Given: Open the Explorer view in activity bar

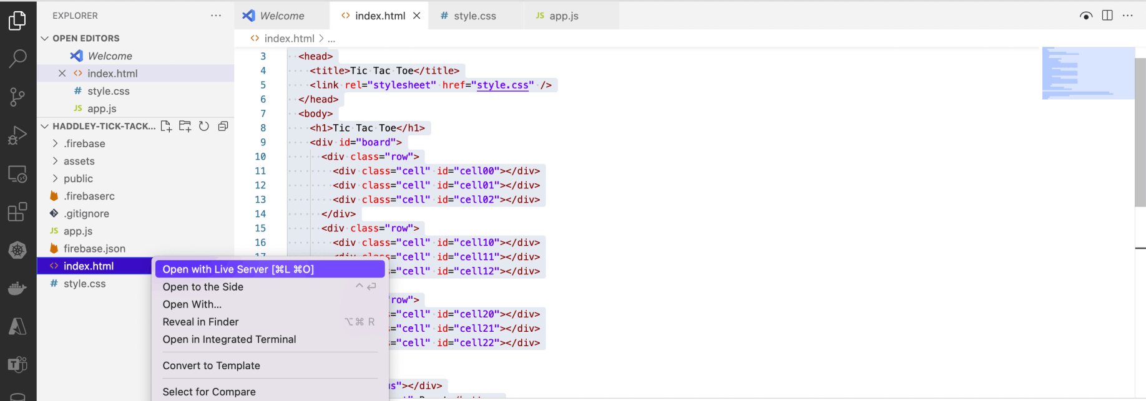Looking at the screenshot, I should (x=17, y=21).
